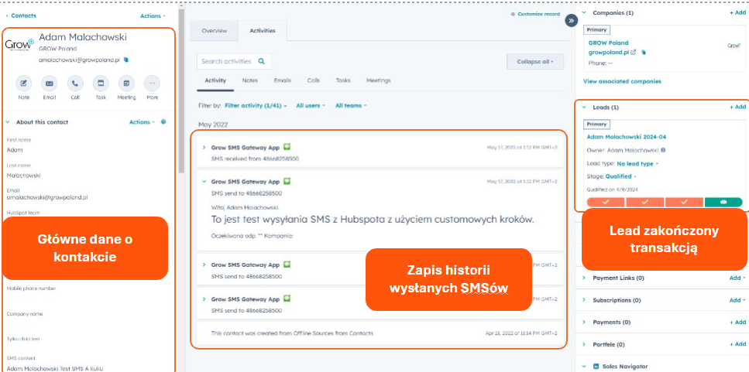Collapse About this contact section
The width and height of the screenshot is (749, 372).
[7, 122]
